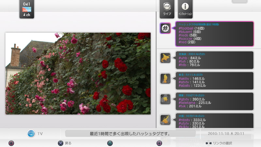Click the Kanto region map icon

pos(165,99)
